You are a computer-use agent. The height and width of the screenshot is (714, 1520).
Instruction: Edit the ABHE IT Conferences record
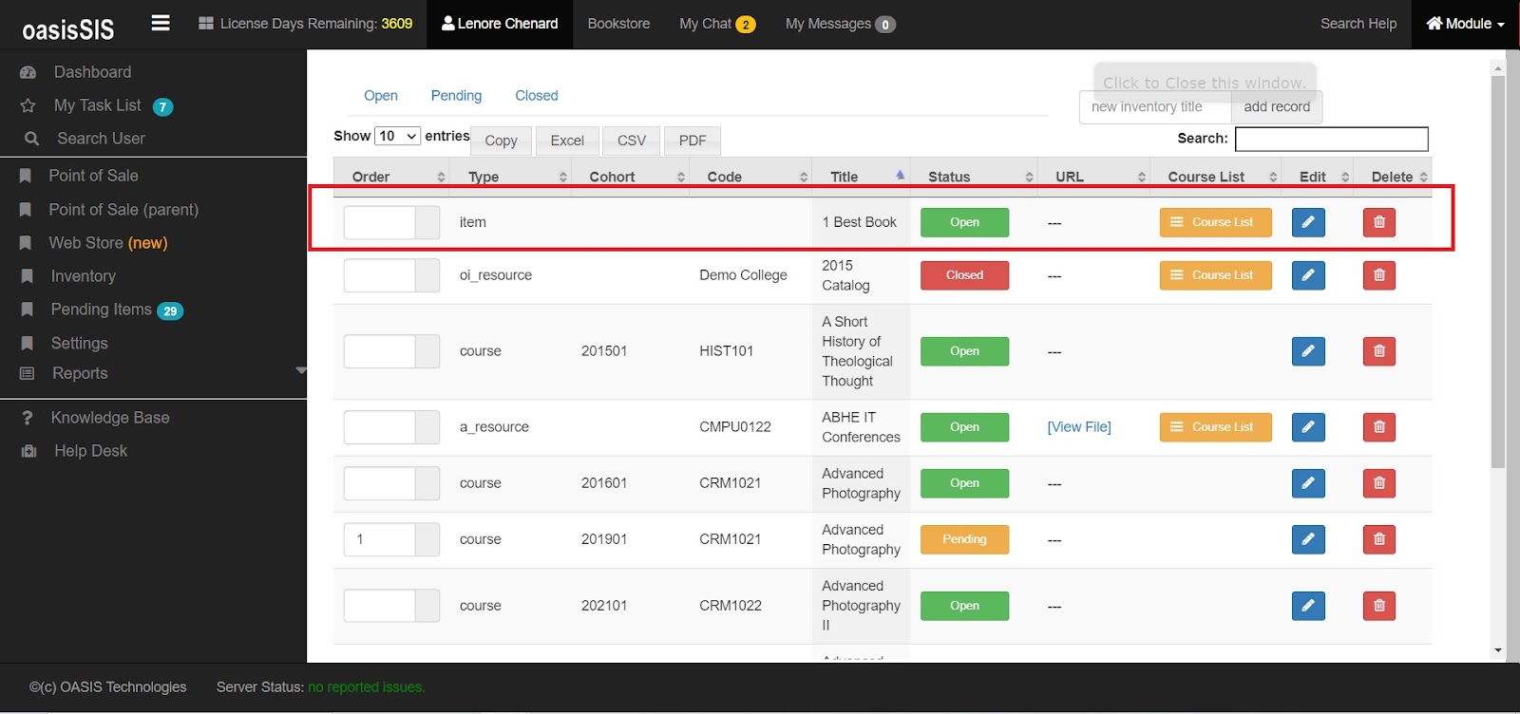point(1308,427)
